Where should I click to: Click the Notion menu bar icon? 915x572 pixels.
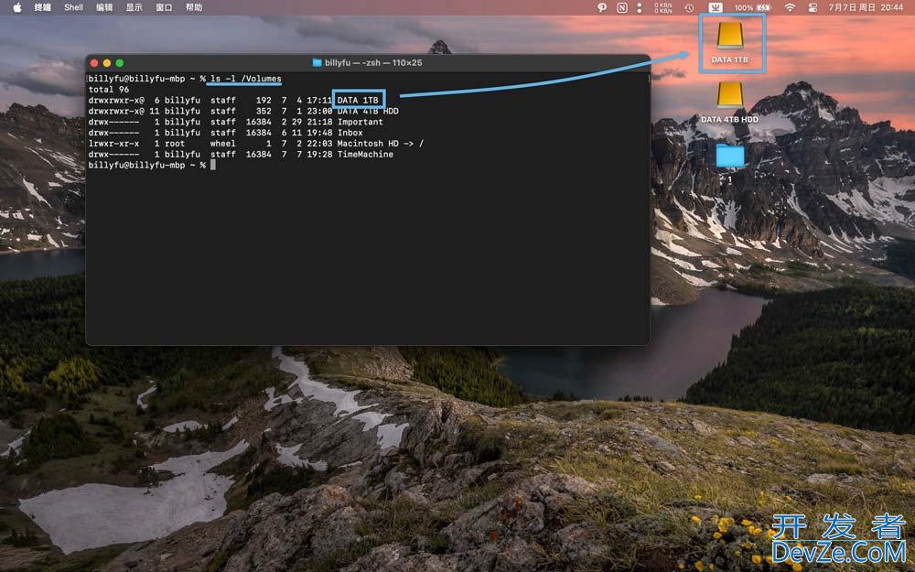(x=622, y=7)
